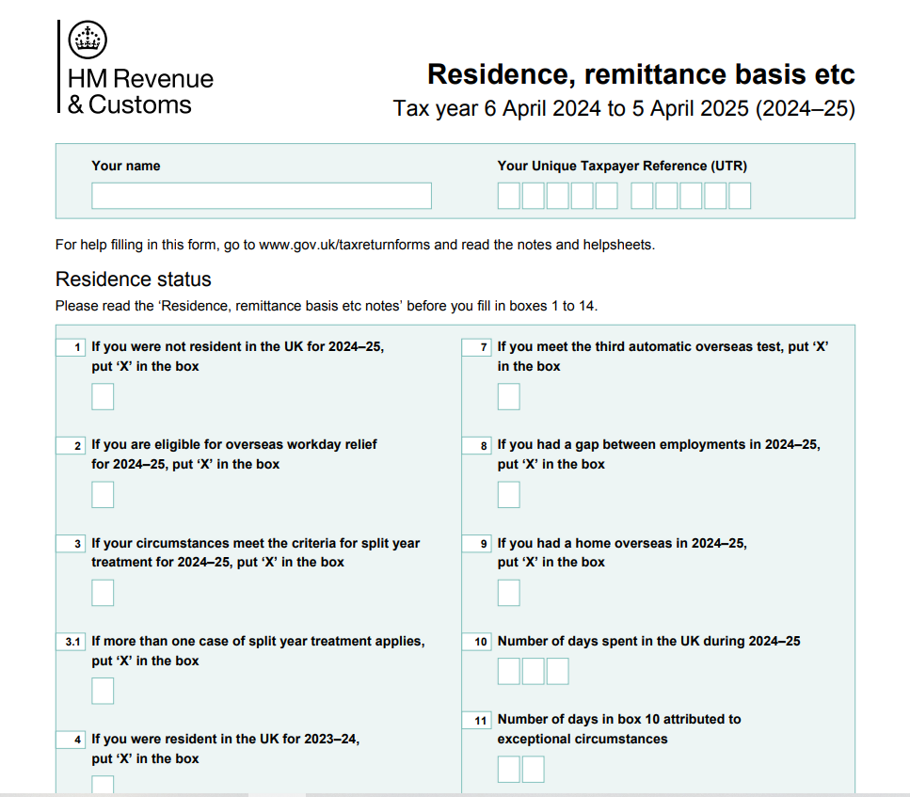Click first digit cell of box 10 days
910x797 pixels.
(x=508, y=671)
